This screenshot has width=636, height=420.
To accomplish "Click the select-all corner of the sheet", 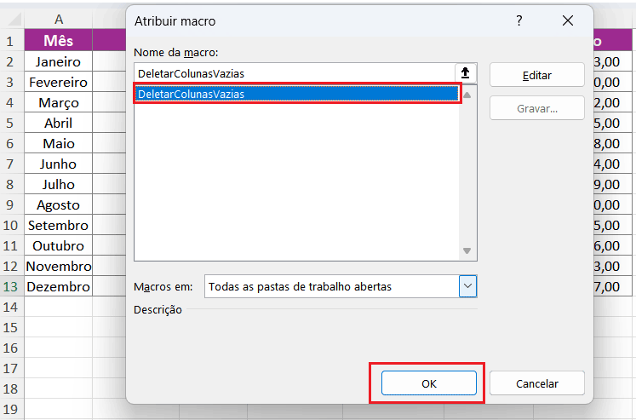I will click(11, 19).
